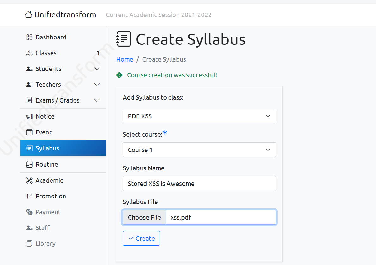The image size is (376, 265).
Task: Select the highlighted Syllabus menu item
Action: (x=63, y=148)
